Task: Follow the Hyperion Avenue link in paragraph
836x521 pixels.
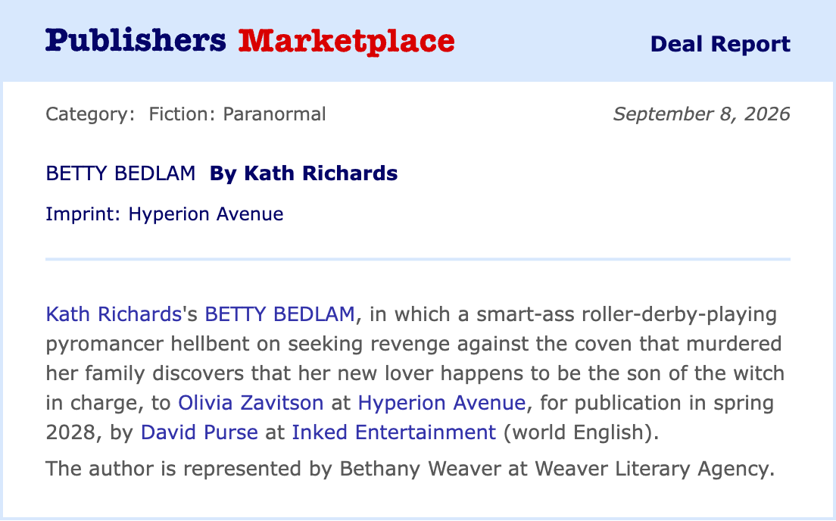Action: 442,403
